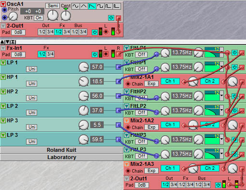Click the HP 2 blue output connector
This screenshot has width=246, height=190.
(x=119, y=96)
